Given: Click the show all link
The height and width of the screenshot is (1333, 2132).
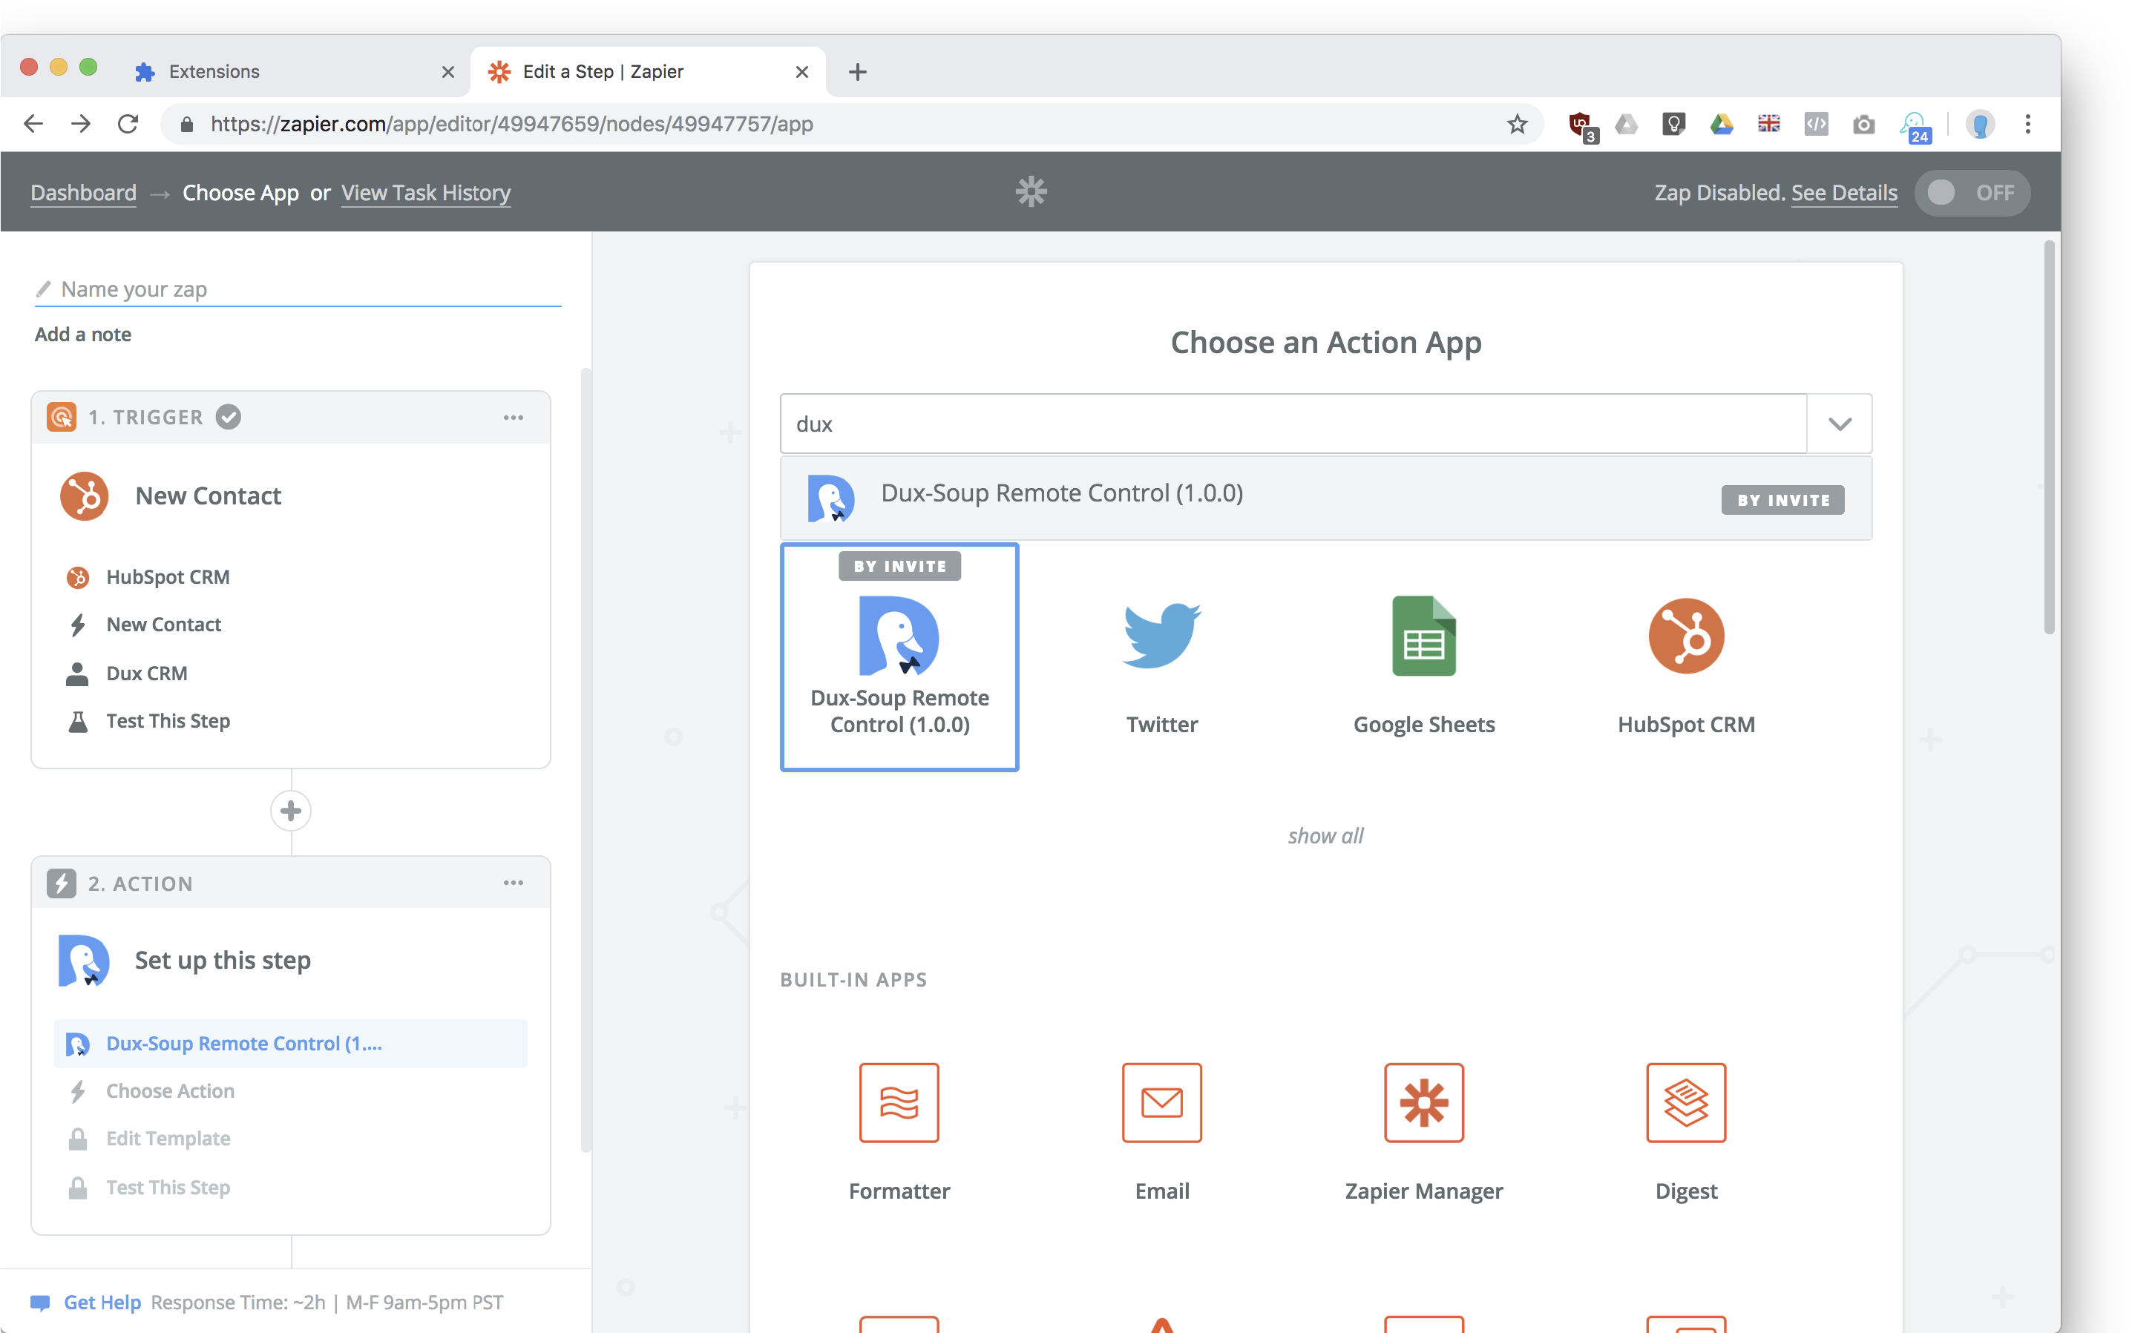Looking at the screenshot, I should (x=1325, y=836).
